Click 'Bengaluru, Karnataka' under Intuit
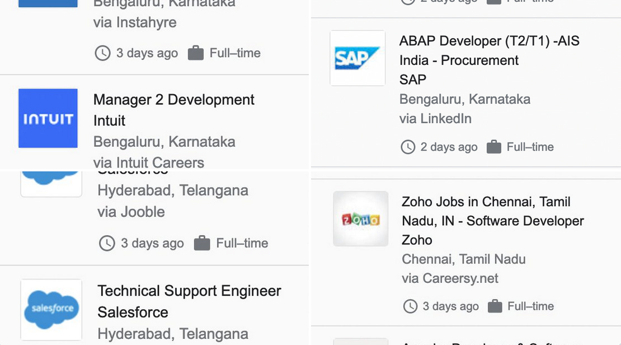The image size is (621, 345). click(x=164, y=142)
